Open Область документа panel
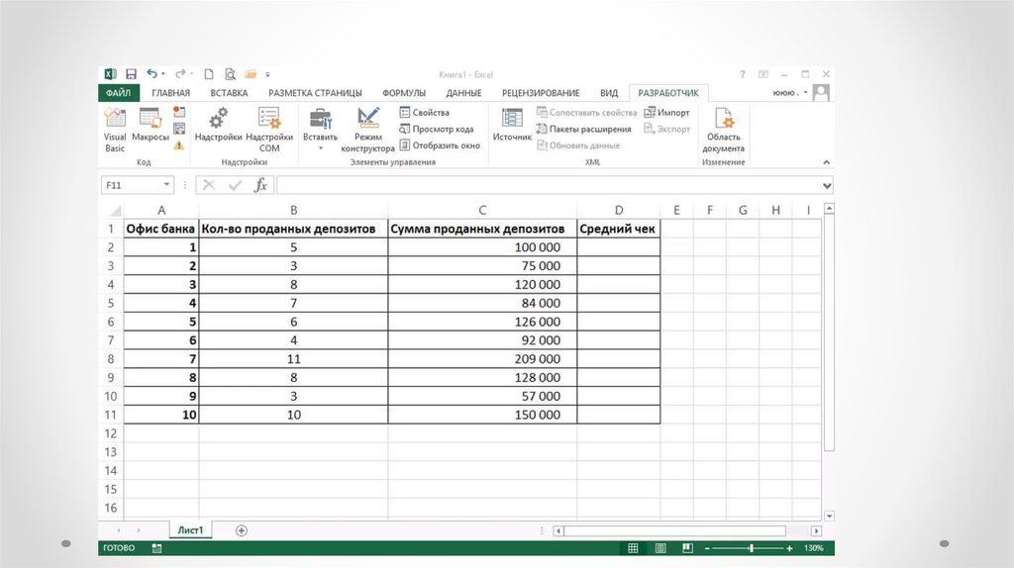This screenshot has width=1014, height=568. pyautogui.click(x=723, y=129)
